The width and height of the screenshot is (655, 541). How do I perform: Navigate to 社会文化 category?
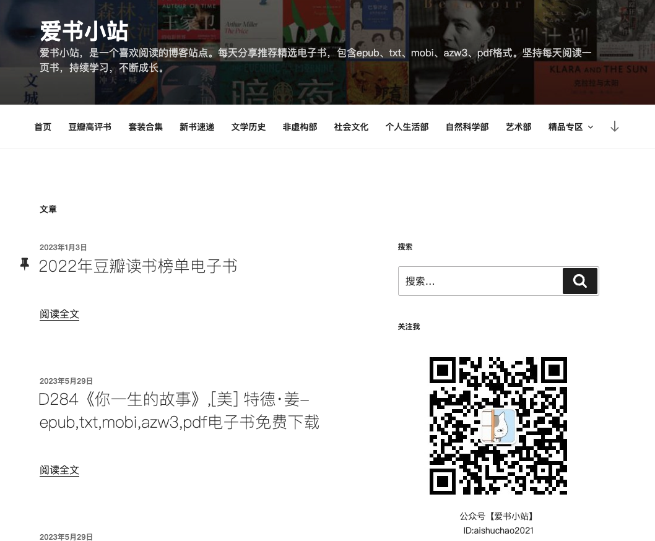[351, 127]
